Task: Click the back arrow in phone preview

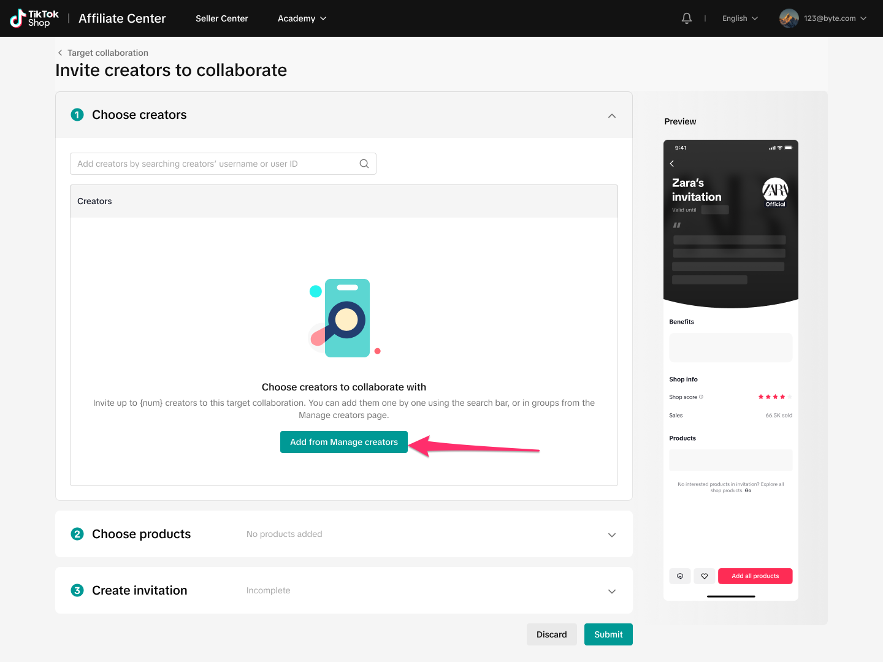Action: coord(672,164)
